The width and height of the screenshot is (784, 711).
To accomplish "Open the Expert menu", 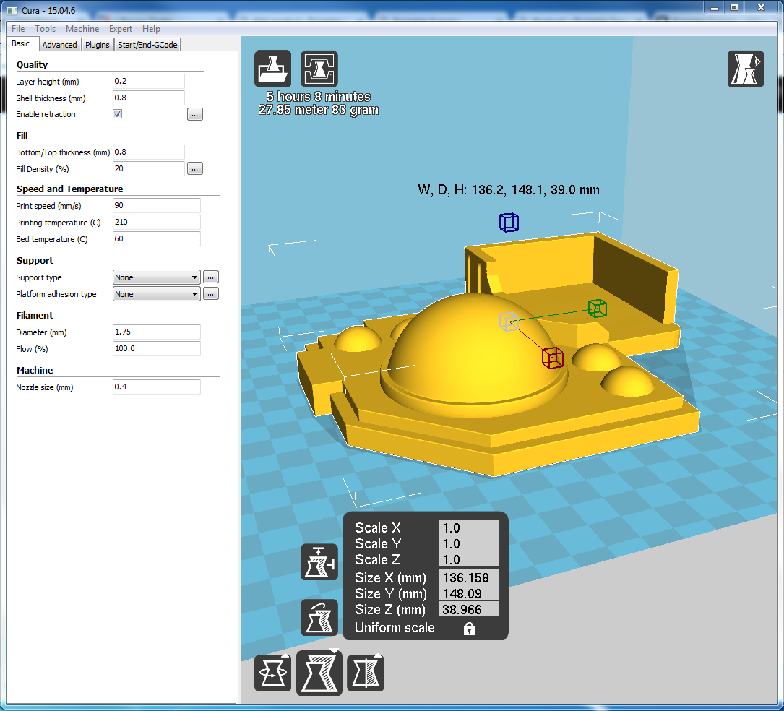I will click(121, 29).
